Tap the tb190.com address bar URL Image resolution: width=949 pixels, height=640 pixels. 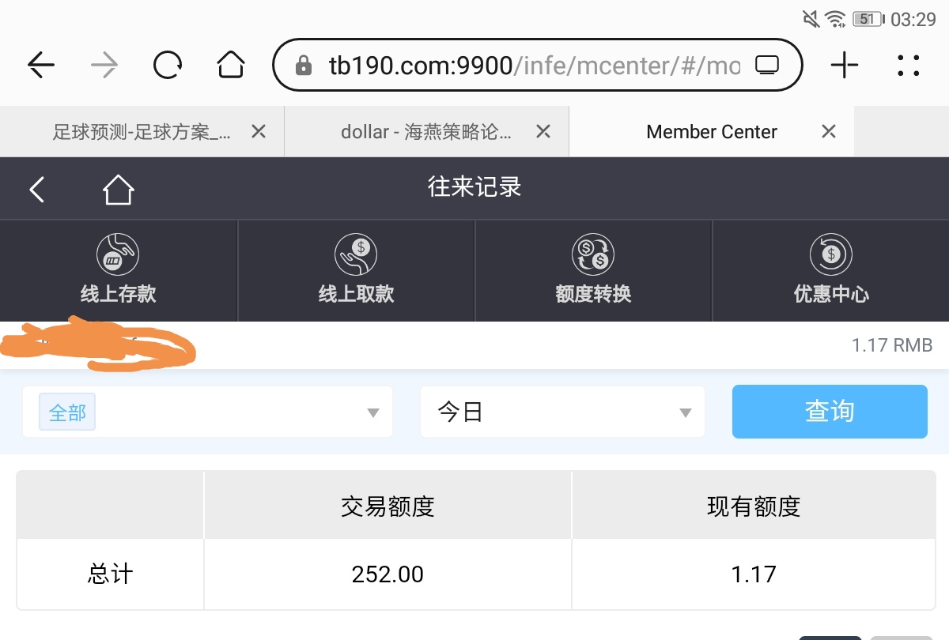pos(522,66)
